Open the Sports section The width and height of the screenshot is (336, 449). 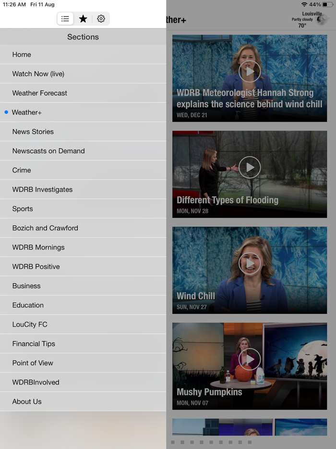click(83, 209)
